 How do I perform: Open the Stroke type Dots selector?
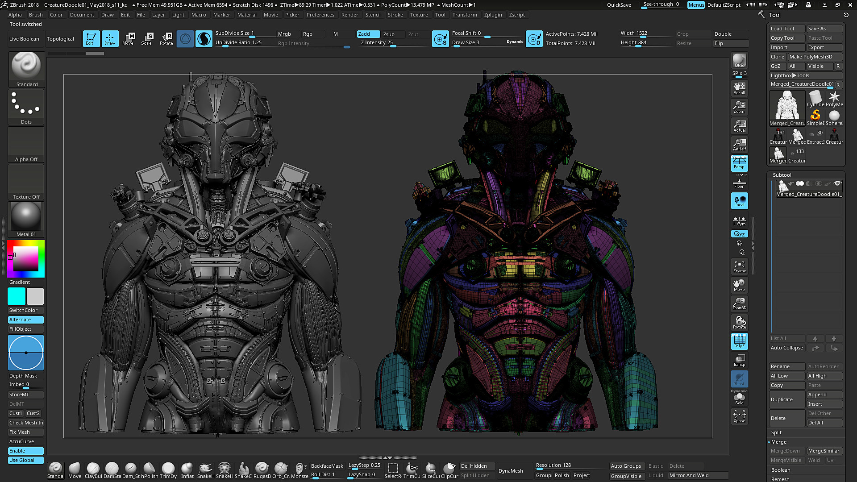[26, 107]
